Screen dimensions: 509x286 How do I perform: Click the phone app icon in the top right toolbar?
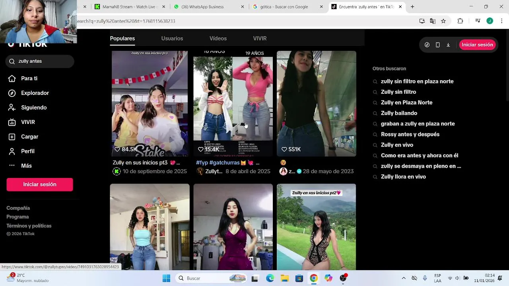437,45
